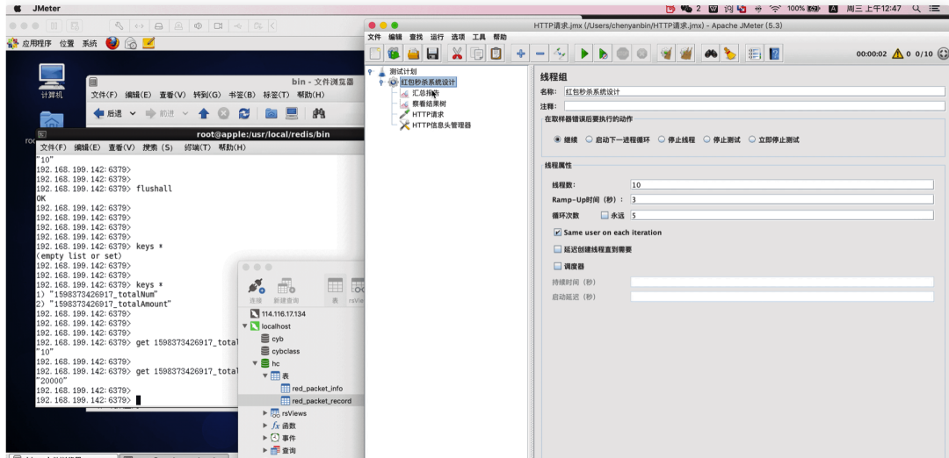
Task: Click the New Query icon in Navicat
Action: point(286,286)
